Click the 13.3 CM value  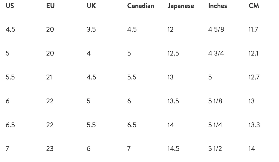(254, 125)
